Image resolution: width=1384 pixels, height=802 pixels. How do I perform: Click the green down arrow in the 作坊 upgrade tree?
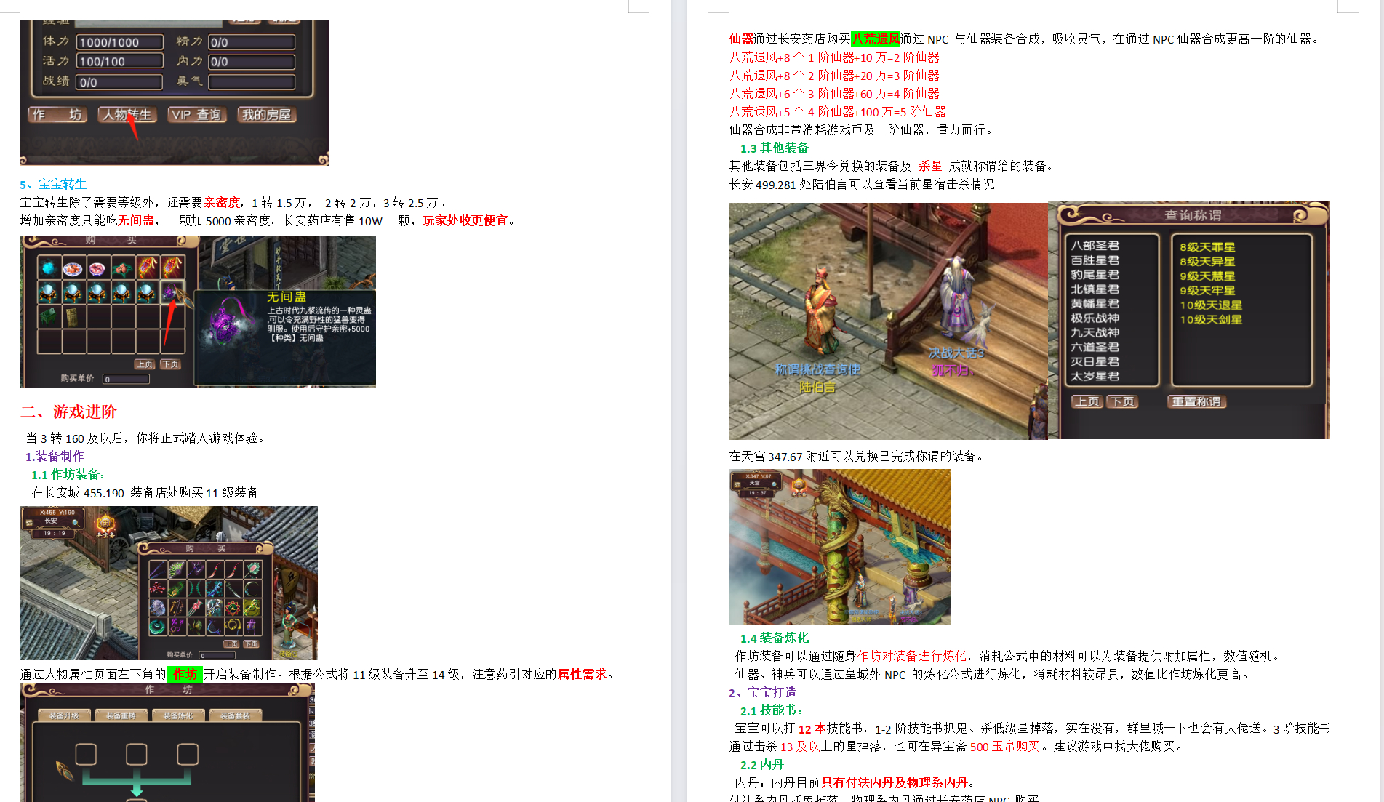click(137, 793)
